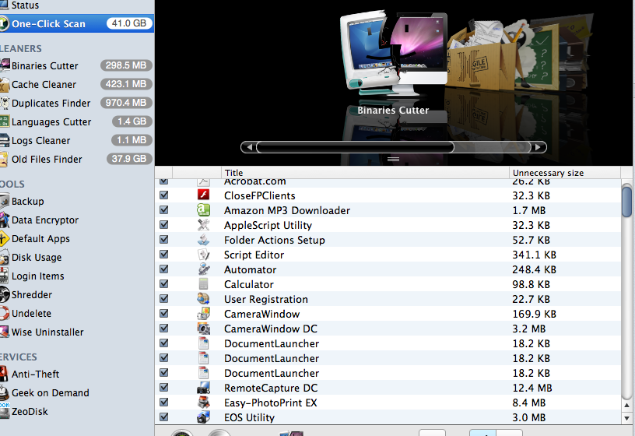Viewport: 635px width, 436px height.
Task: Click the list scrollbar up arrow
Action: point(627,405)
